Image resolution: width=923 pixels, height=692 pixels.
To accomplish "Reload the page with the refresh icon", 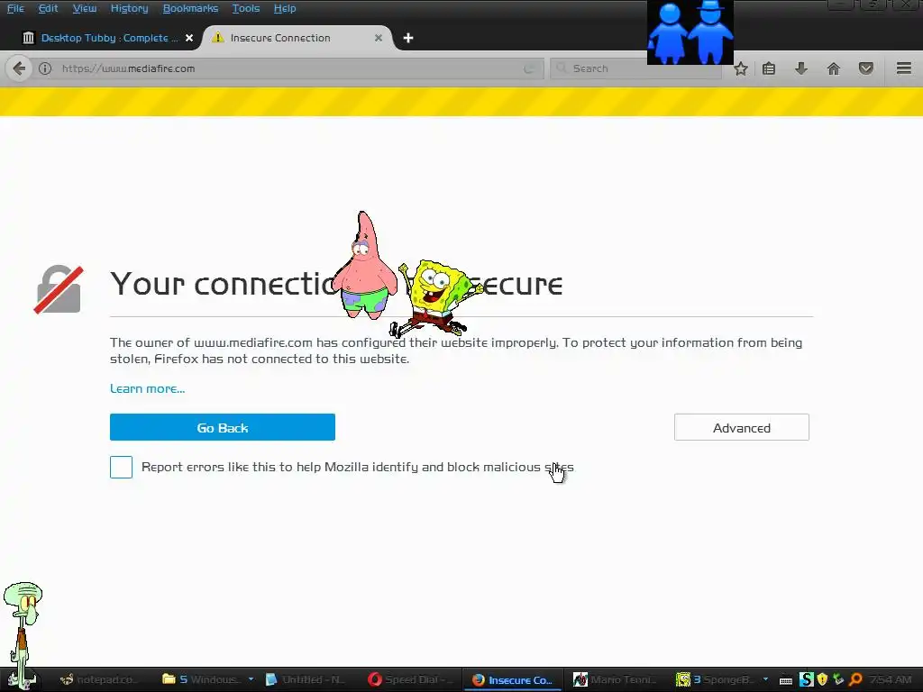I will pos(528,68).
